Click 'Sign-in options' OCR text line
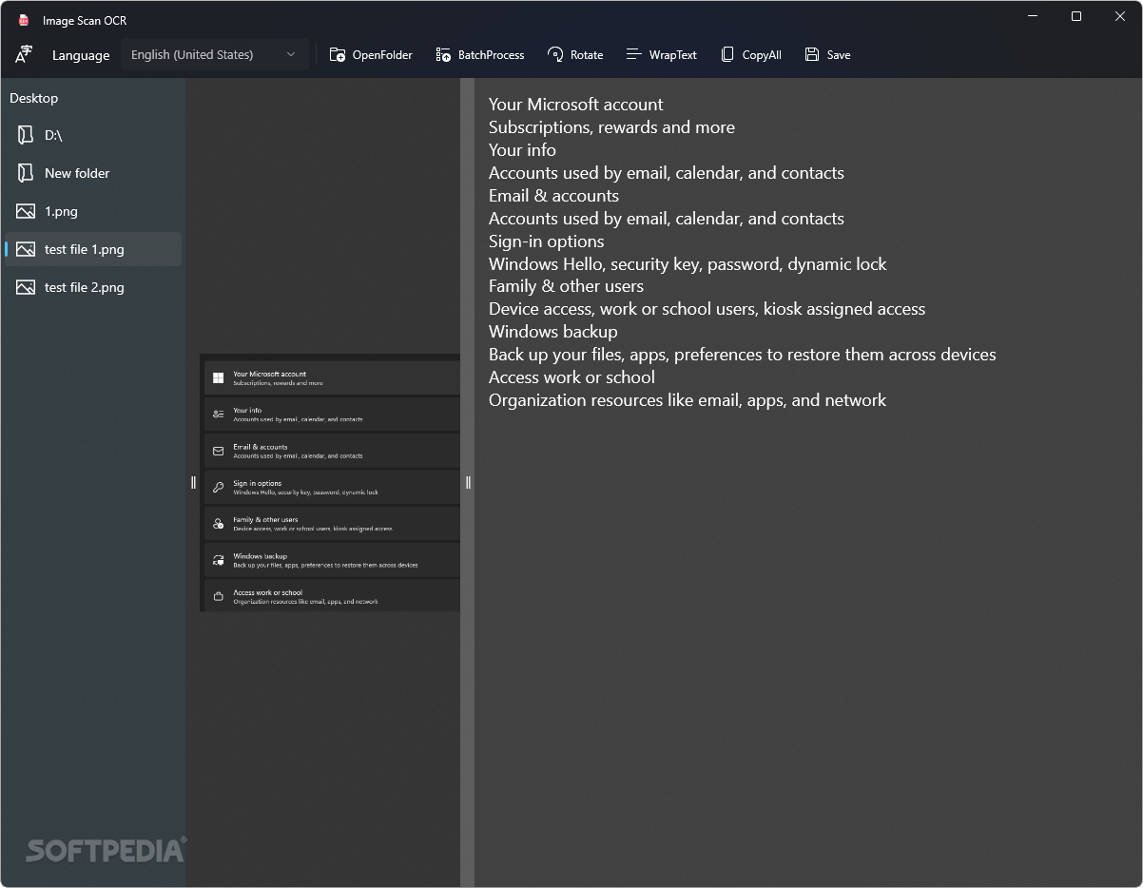The width and height of the screenshot is (1143, 888). click(x=547, y=241)
